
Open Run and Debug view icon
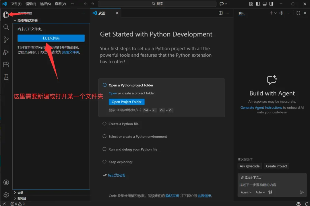(x=6, y=52)
